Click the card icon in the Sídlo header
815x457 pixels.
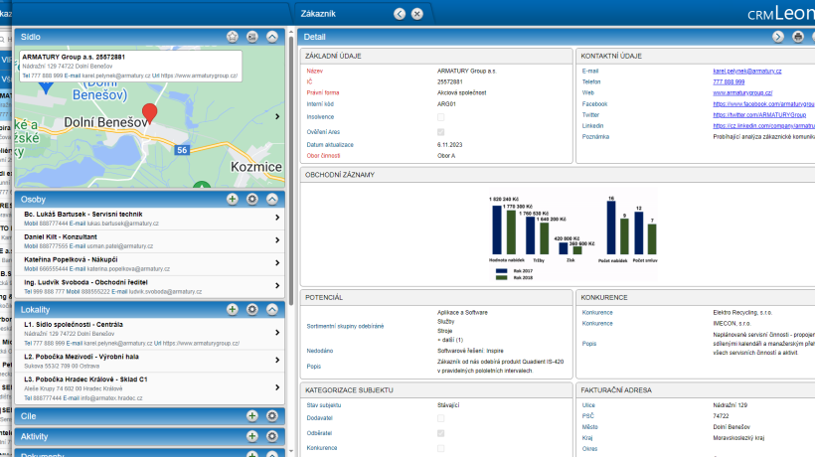(x=252, y=37)
